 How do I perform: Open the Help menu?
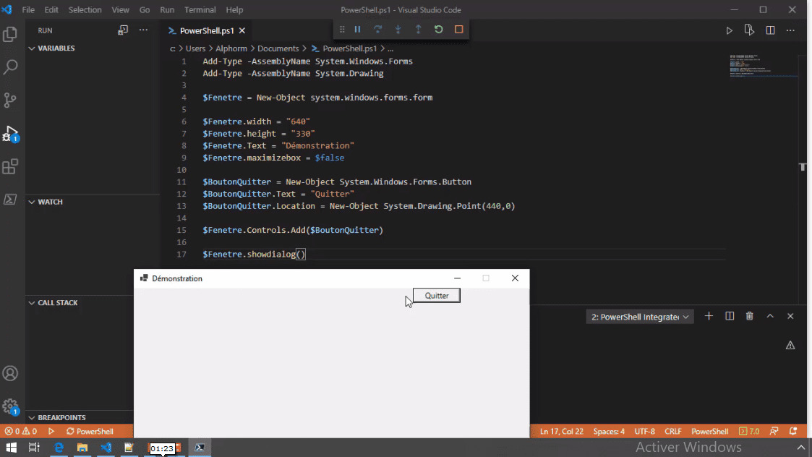[x=234, y=10]
